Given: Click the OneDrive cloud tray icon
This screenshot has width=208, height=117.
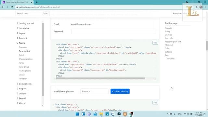Looking at the screenshot, I should click(x=171, y=114).
